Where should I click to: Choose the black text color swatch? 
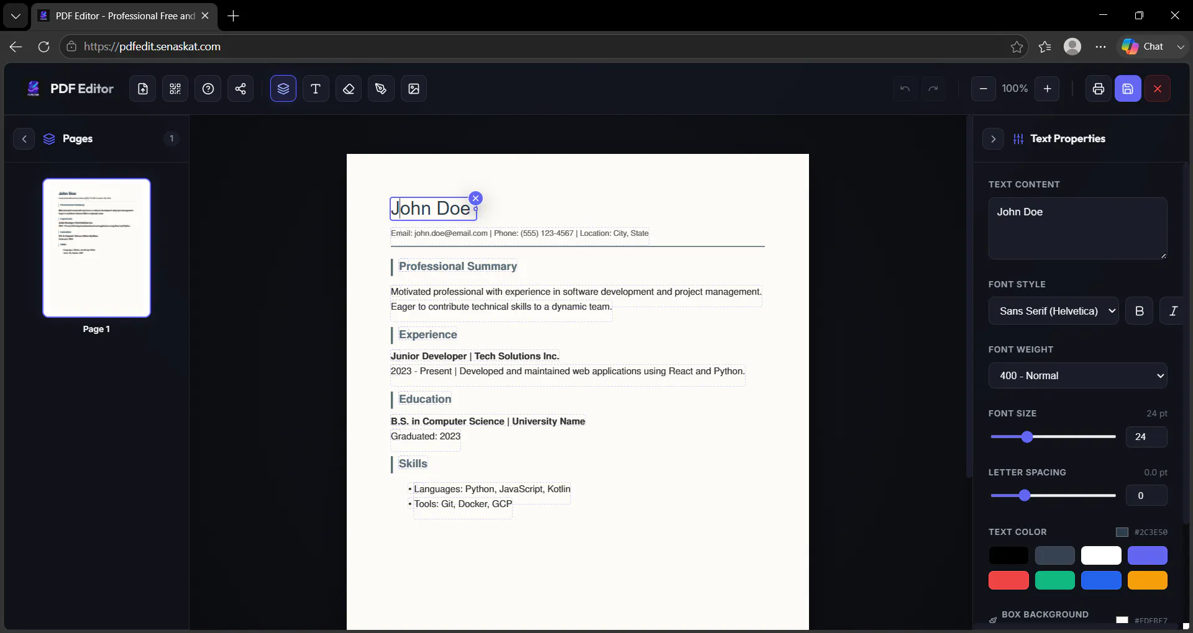click(x=1008, y=555)
